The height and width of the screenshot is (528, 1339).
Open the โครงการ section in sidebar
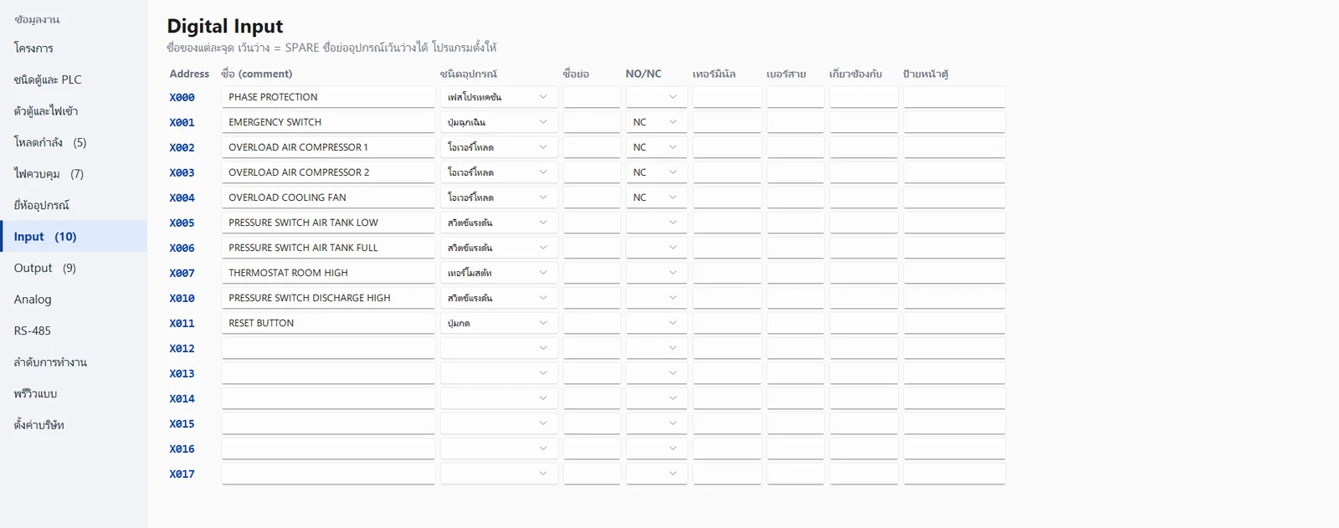point(74,49)
